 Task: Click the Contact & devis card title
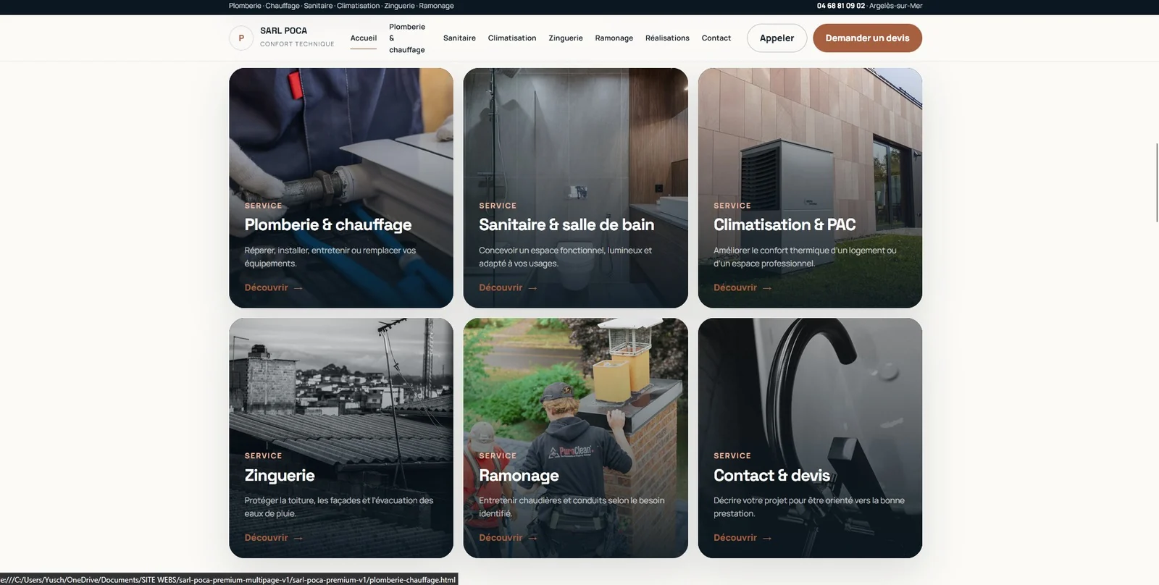(771, 476)
